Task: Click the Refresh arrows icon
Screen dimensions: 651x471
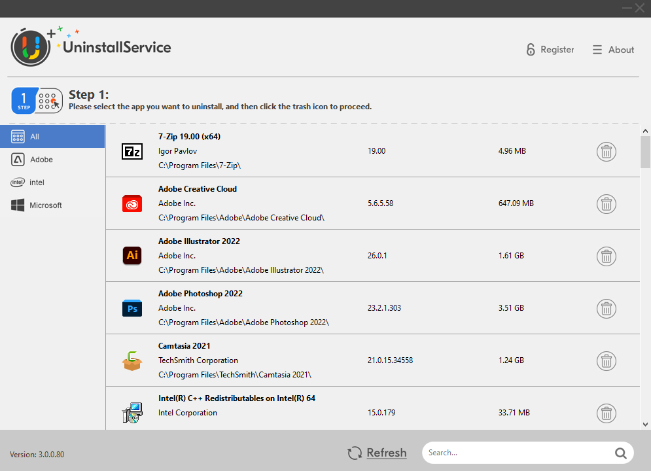Action: point(355,453)
